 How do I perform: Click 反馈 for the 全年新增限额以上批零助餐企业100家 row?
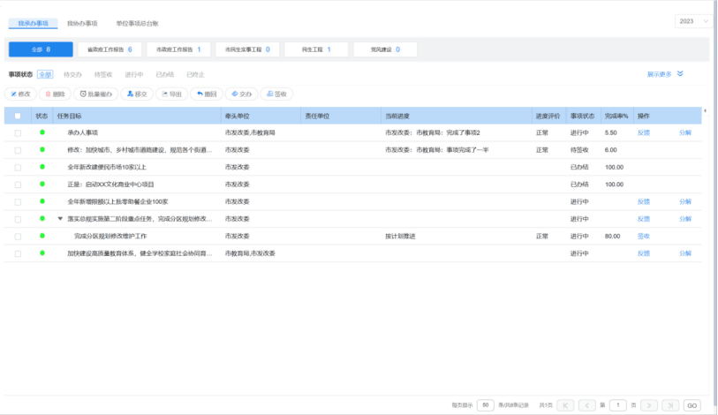[x=643, y=201]
